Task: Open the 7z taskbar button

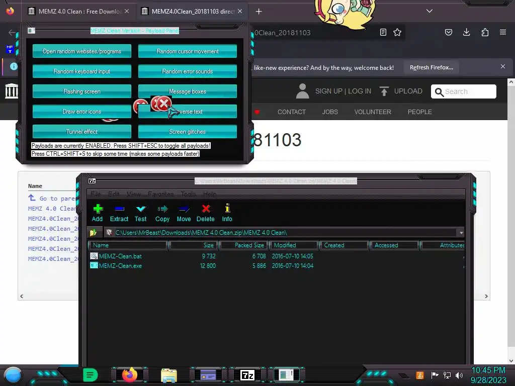Action: click(x=247, y=375)
